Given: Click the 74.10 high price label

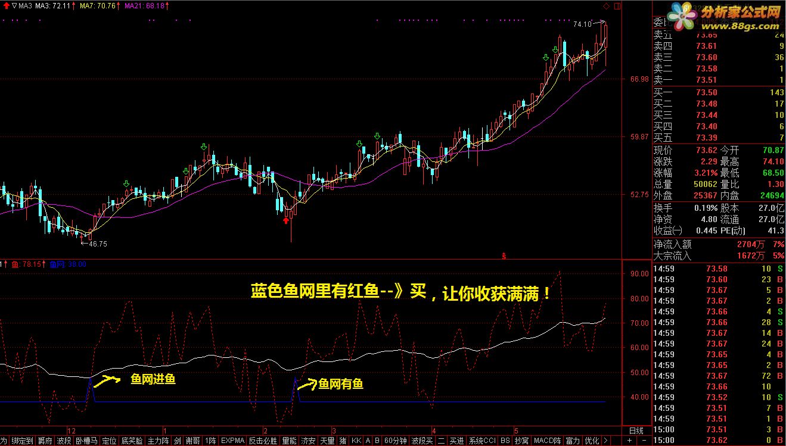Looking at the screenshot, I should pyautogui.click(x=582, y=24).
